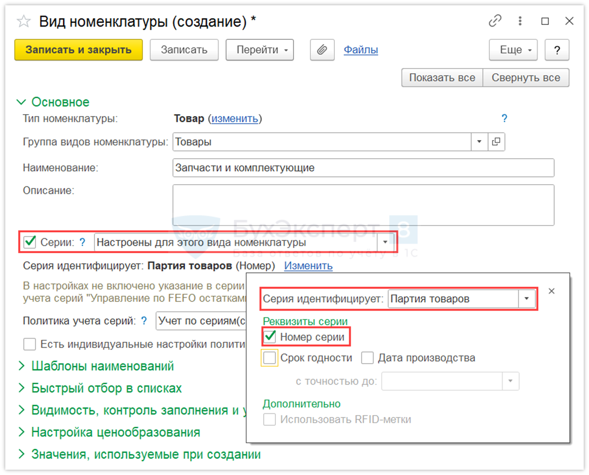Follow the Изменить link for series
The width and height of the screenshot is (589, 475).
pyautogui.click(x=308, y=266)
